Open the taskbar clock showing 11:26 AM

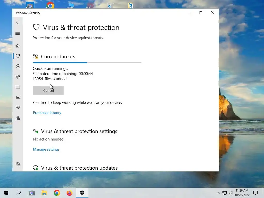(242, 193)
